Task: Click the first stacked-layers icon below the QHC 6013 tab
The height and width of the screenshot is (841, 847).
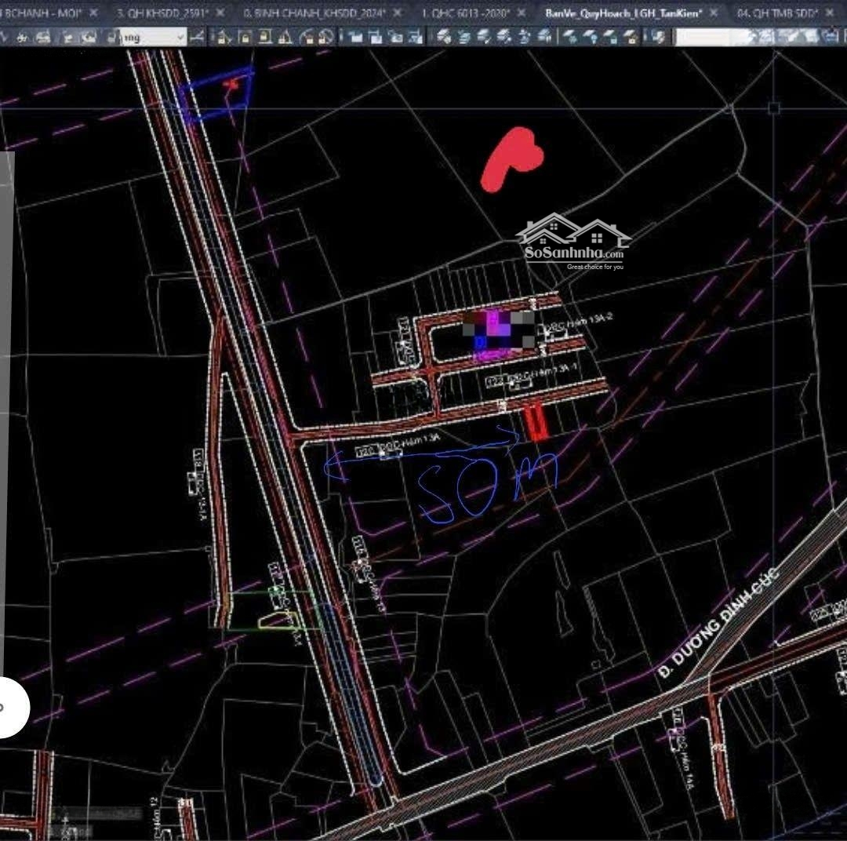Action: 445,37
